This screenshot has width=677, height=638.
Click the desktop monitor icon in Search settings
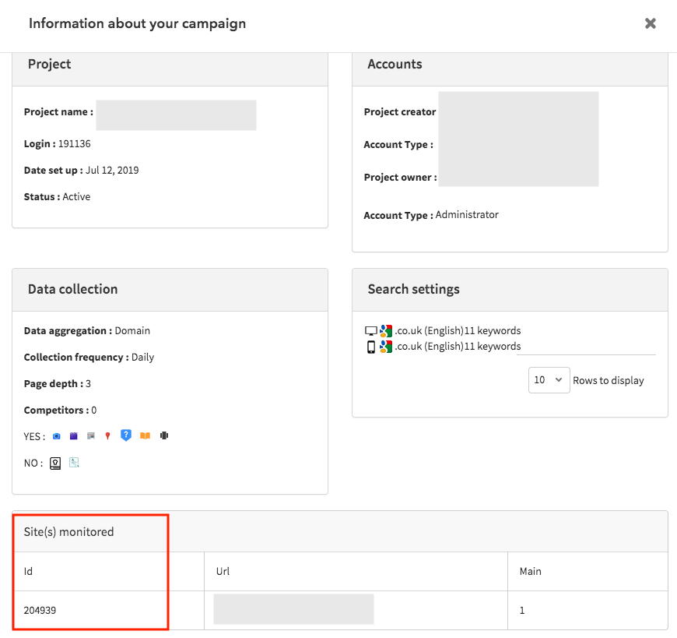tap(371, 331)
